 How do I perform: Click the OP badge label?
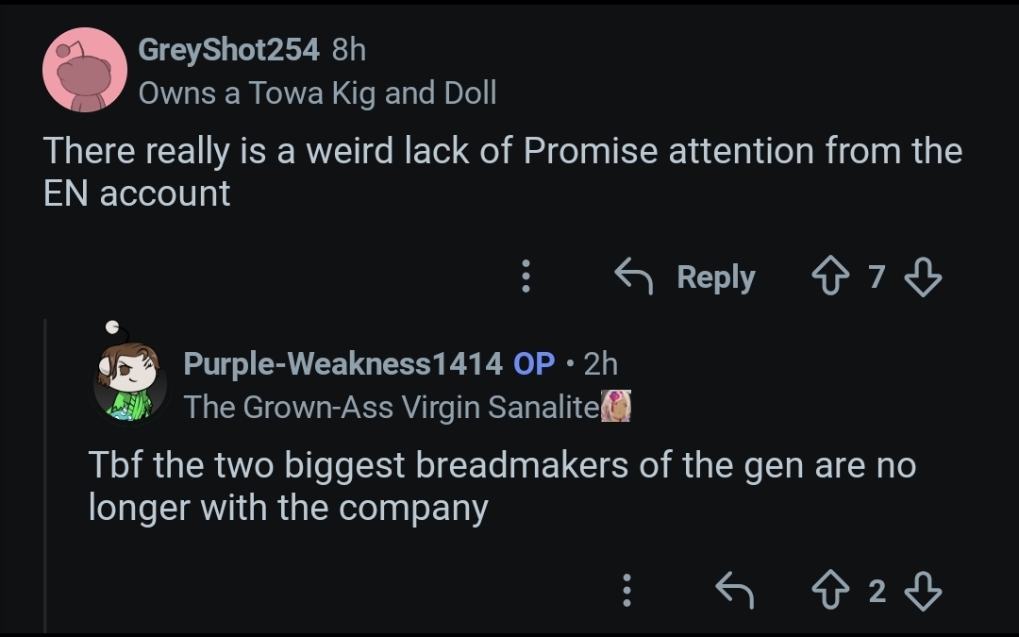click(x=533, y=363)
